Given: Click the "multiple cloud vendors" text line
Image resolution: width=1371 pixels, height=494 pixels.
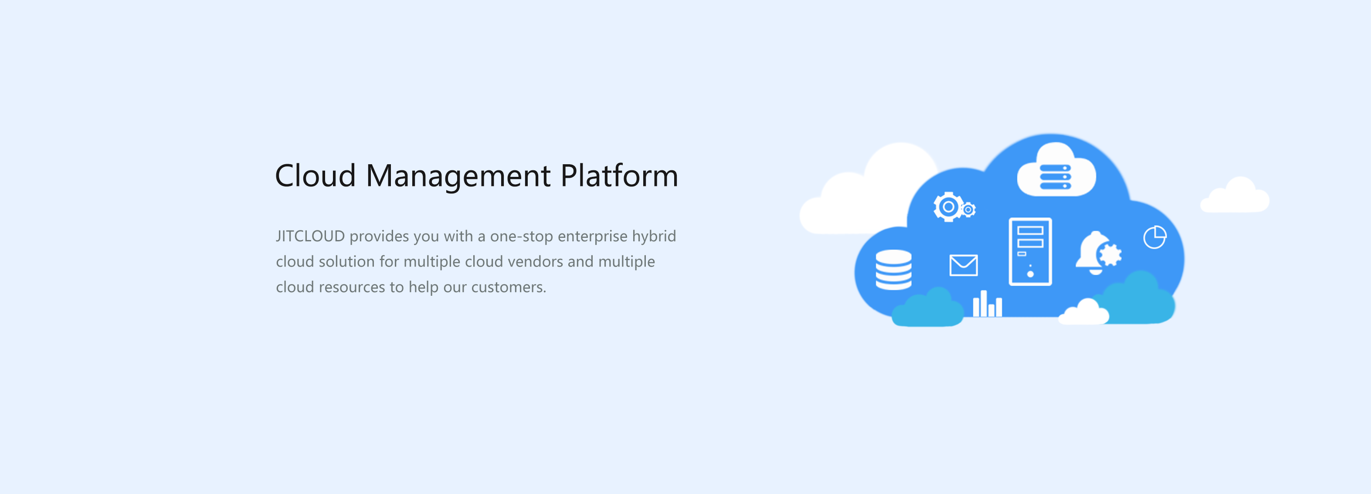Looking at the screenshot, I should point(483,262).
